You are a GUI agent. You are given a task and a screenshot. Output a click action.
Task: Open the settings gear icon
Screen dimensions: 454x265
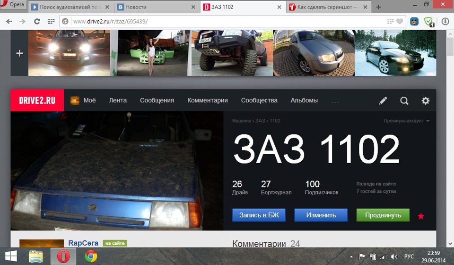point(425,100)
